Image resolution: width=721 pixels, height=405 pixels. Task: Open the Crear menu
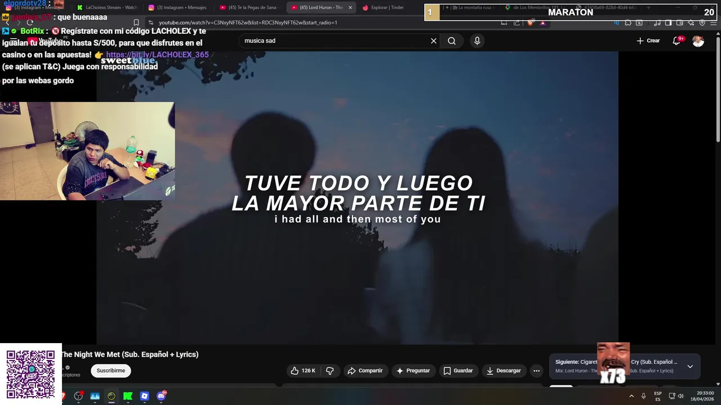point(648,40)
